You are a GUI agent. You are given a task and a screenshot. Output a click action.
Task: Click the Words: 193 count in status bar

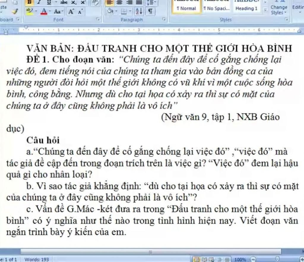pyautogui.click(x=37, y=260)
